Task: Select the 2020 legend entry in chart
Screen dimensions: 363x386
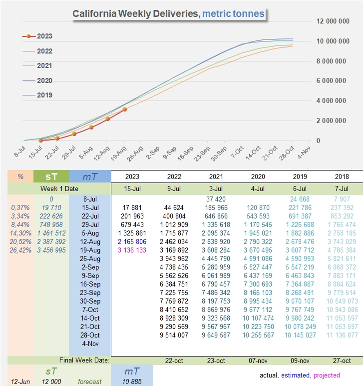Action: point(44,80)
